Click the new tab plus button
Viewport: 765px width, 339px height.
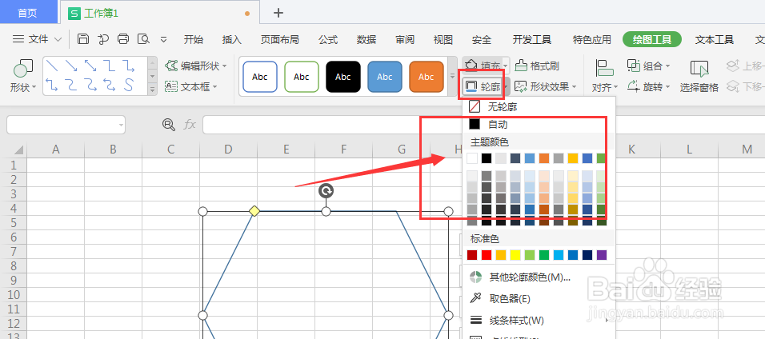tap(278, 13)
